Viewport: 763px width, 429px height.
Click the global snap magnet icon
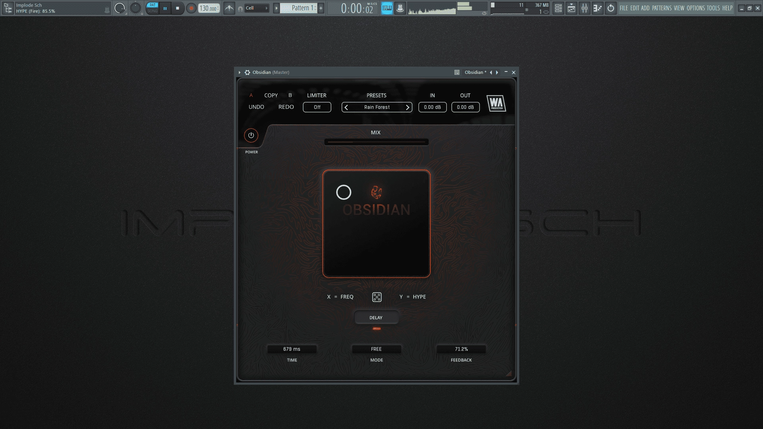pos(240,8)
